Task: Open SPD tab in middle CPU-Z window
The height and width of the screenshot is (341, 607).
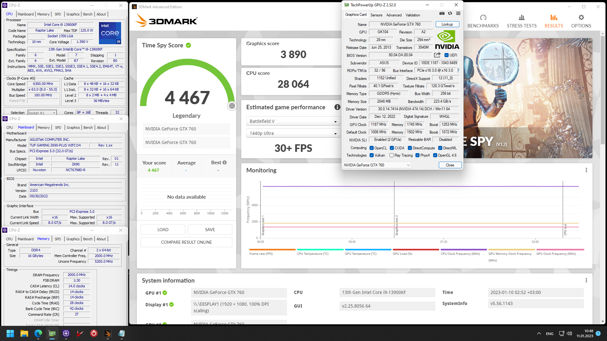Action: point(58,128)
